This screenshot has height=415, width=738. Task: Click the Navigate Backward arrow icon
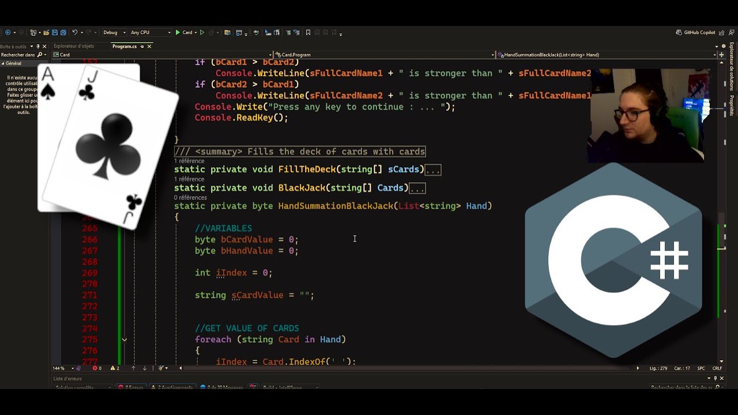coord(7,33)
